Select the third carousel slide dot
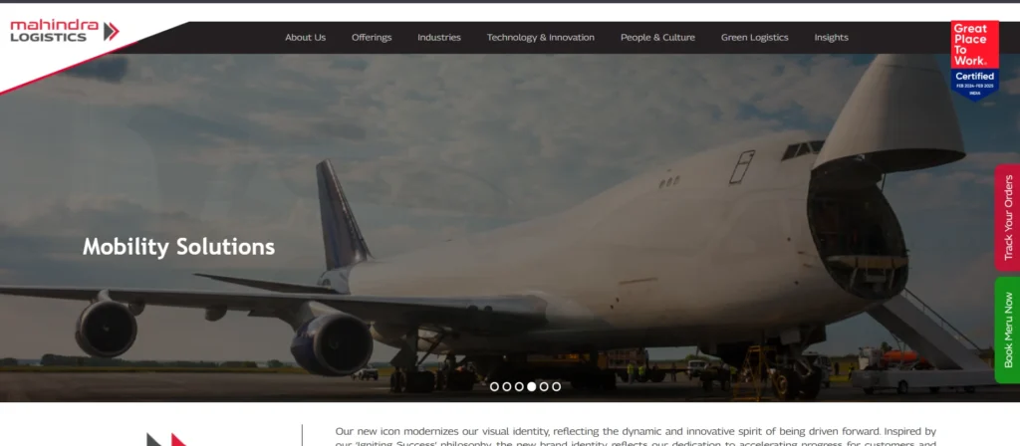 [x=519, y=386]
